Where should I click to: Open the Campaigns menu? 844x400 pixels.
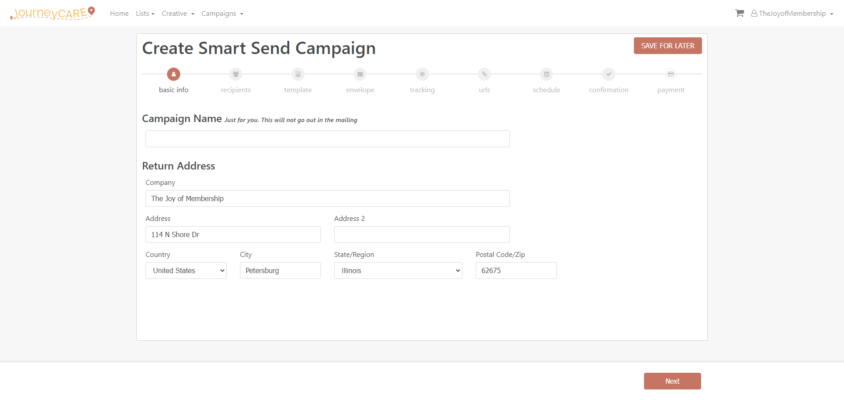(222, 14)
